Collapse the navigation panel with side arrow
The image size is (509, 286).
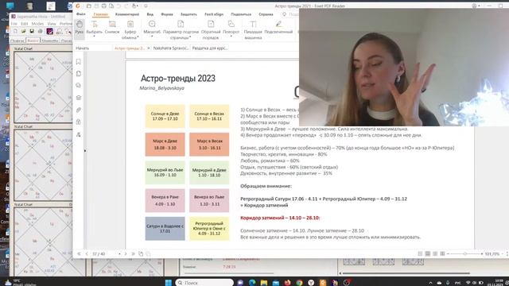pos(85,150)
